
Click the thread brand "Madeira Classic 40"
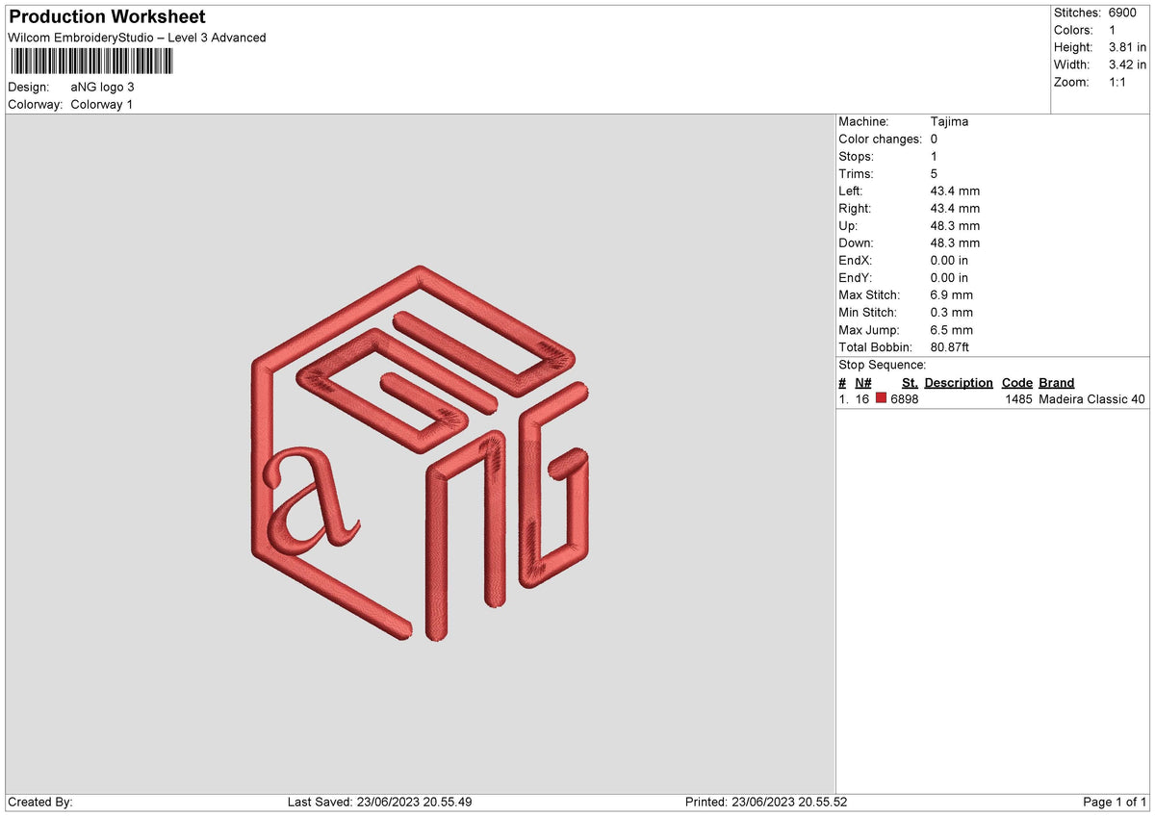tap(1091, 398)
